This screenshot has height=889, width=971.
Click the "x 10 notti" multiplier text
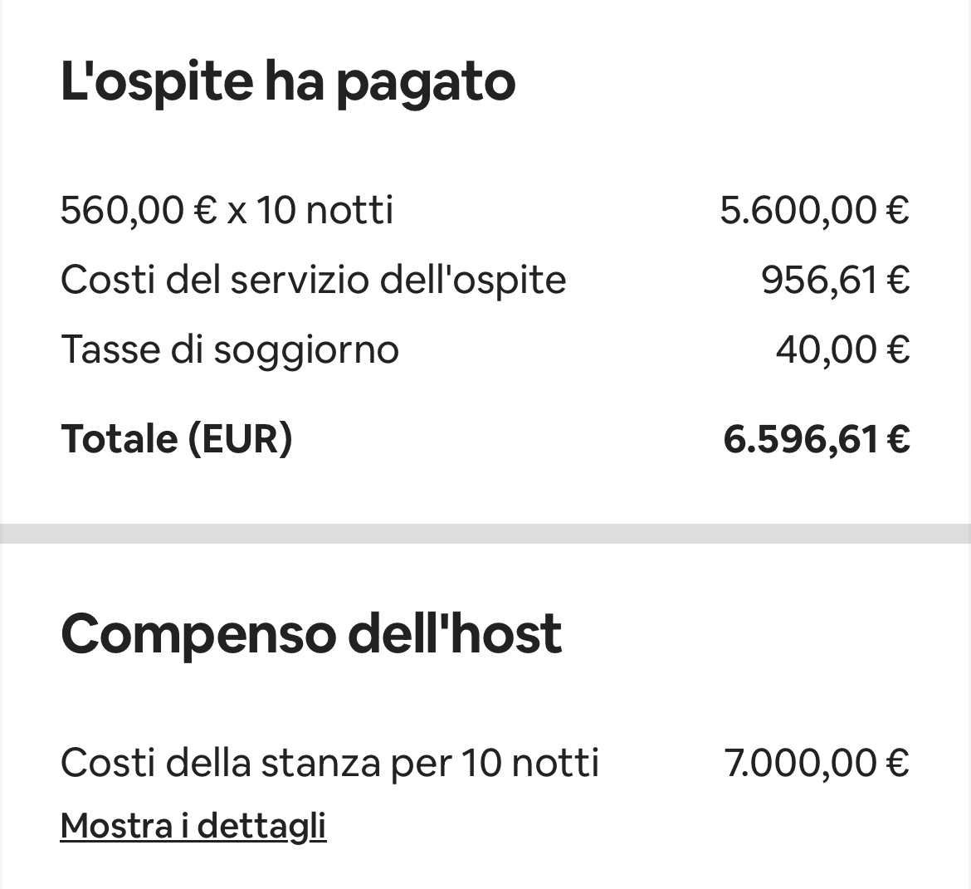(310, 209)
